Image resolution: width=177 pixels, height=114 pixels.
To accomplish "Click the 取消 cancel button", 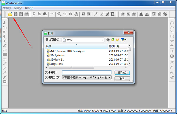I will pyautogui.click(x=122, y=79).
